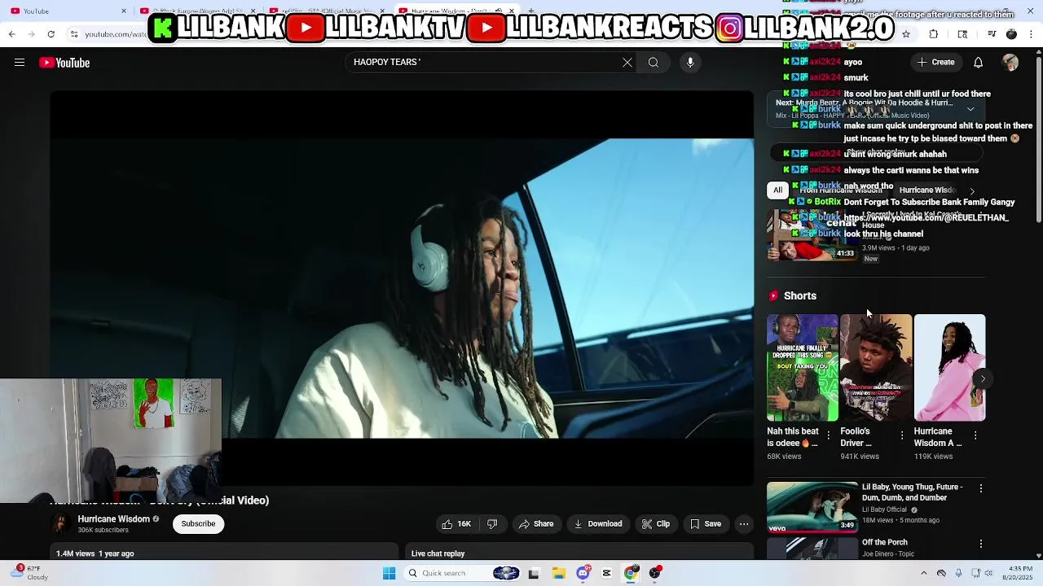Viewport: 1043px width, 586px height.
Task: Create a Clip of the video
Action: [x=655, y=524]
